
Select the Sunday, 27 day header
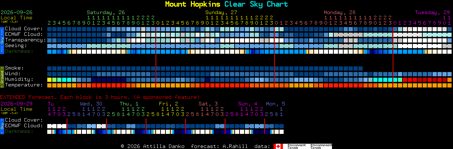221,12
